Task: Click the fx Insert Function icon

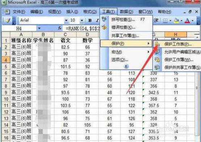Action: [x=60, y=28]
